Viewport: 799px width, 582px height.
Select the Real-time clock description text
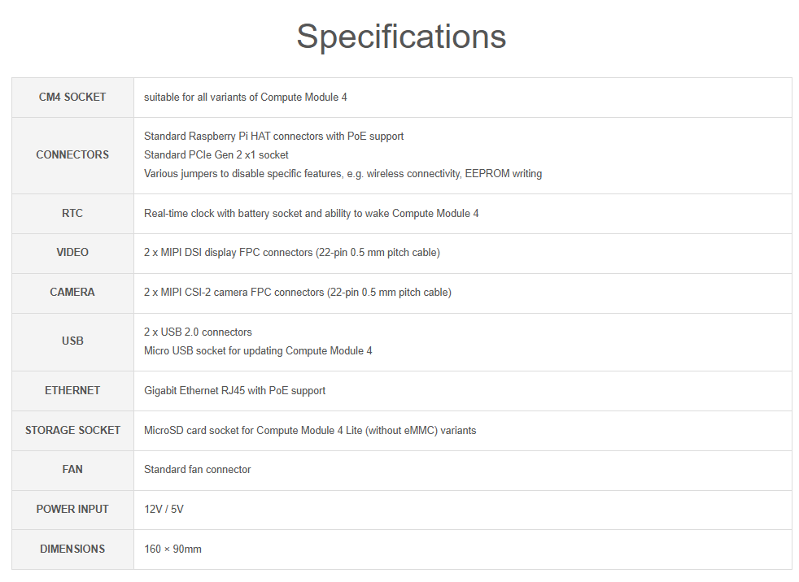pyautogui.click(x=312, y=213)
